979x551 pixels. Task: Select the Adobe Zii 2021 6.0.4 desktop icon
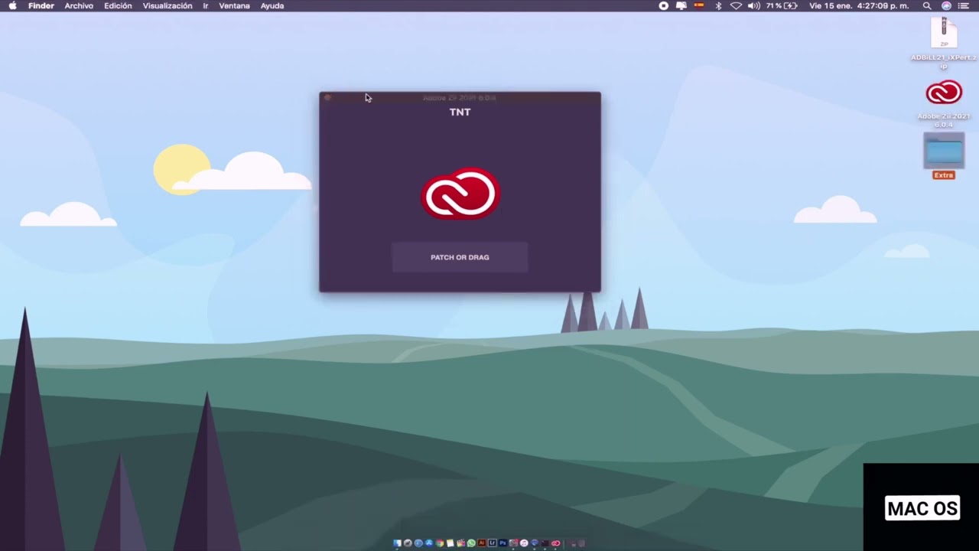[944, 103]
